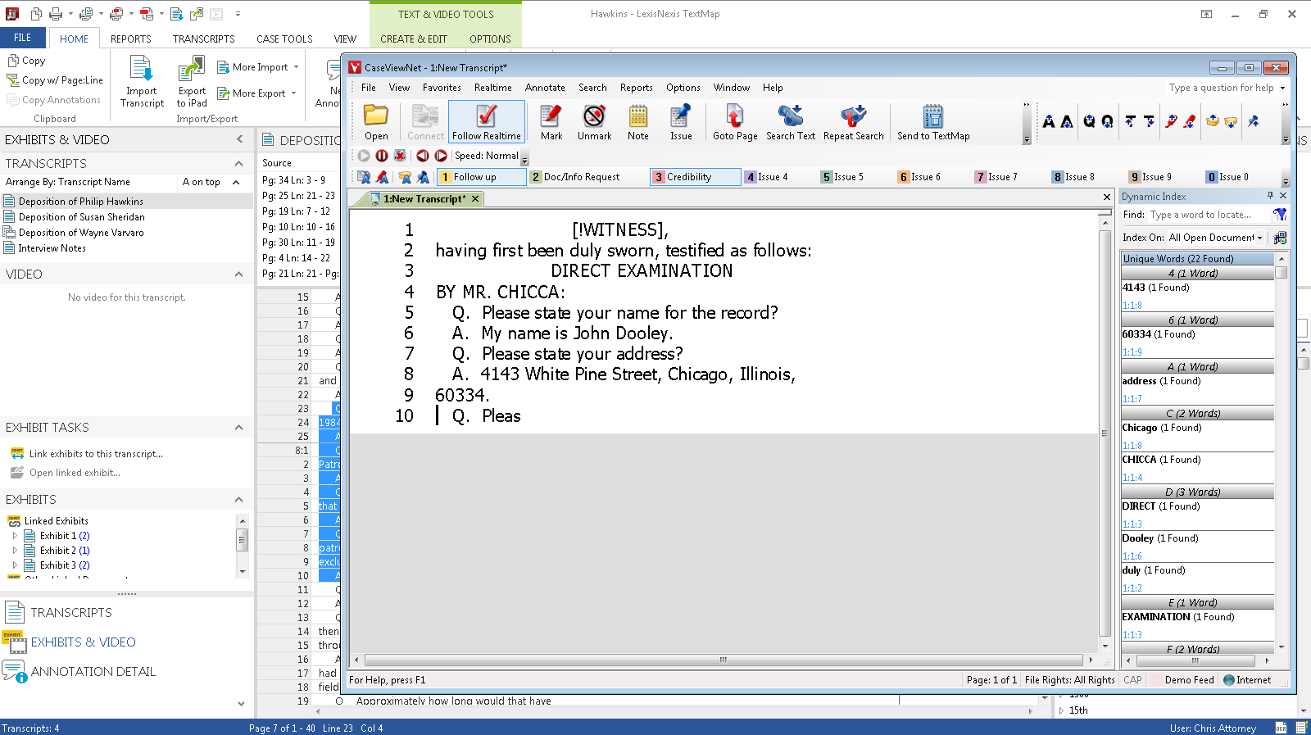Click the step-back red arrow button
Image resolution: width=1311 pixels, height=735 pixels.
[423, 156]
